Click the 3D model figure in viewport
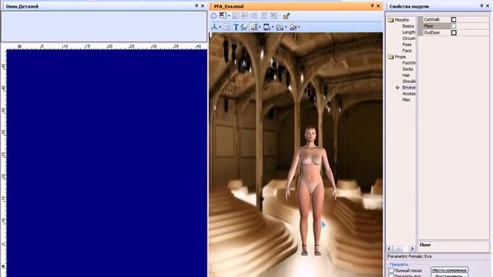This screenshot has height=277, width=493. click(x=310, y=192)
